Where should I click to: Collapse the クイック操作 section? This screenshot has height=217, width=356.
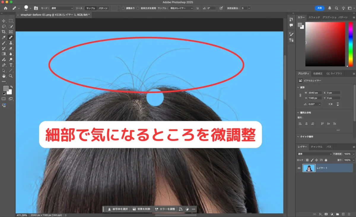(x=298, y=137)
